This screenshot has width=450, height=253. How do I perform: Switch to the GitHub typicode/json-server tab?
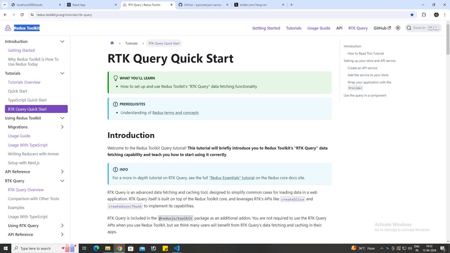click(203, 5)
